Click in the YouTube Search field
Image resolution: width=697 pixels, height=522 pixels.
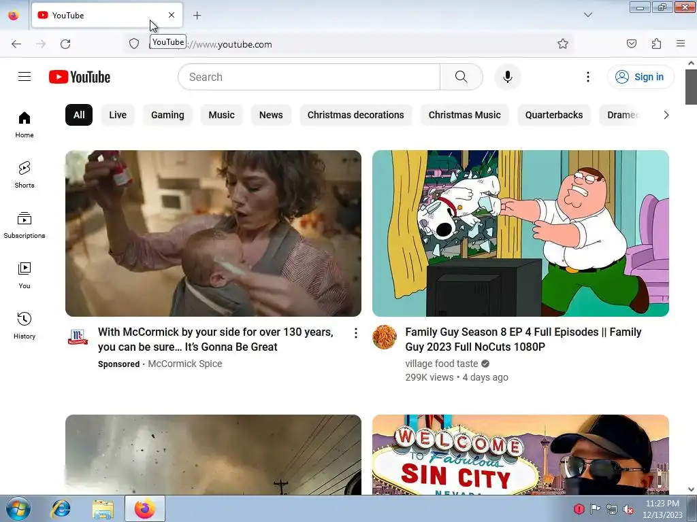pyautogui.click(x=310, y=77)
